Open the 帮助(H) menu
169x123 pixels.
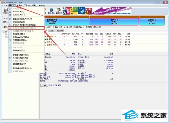click(42, 5)
